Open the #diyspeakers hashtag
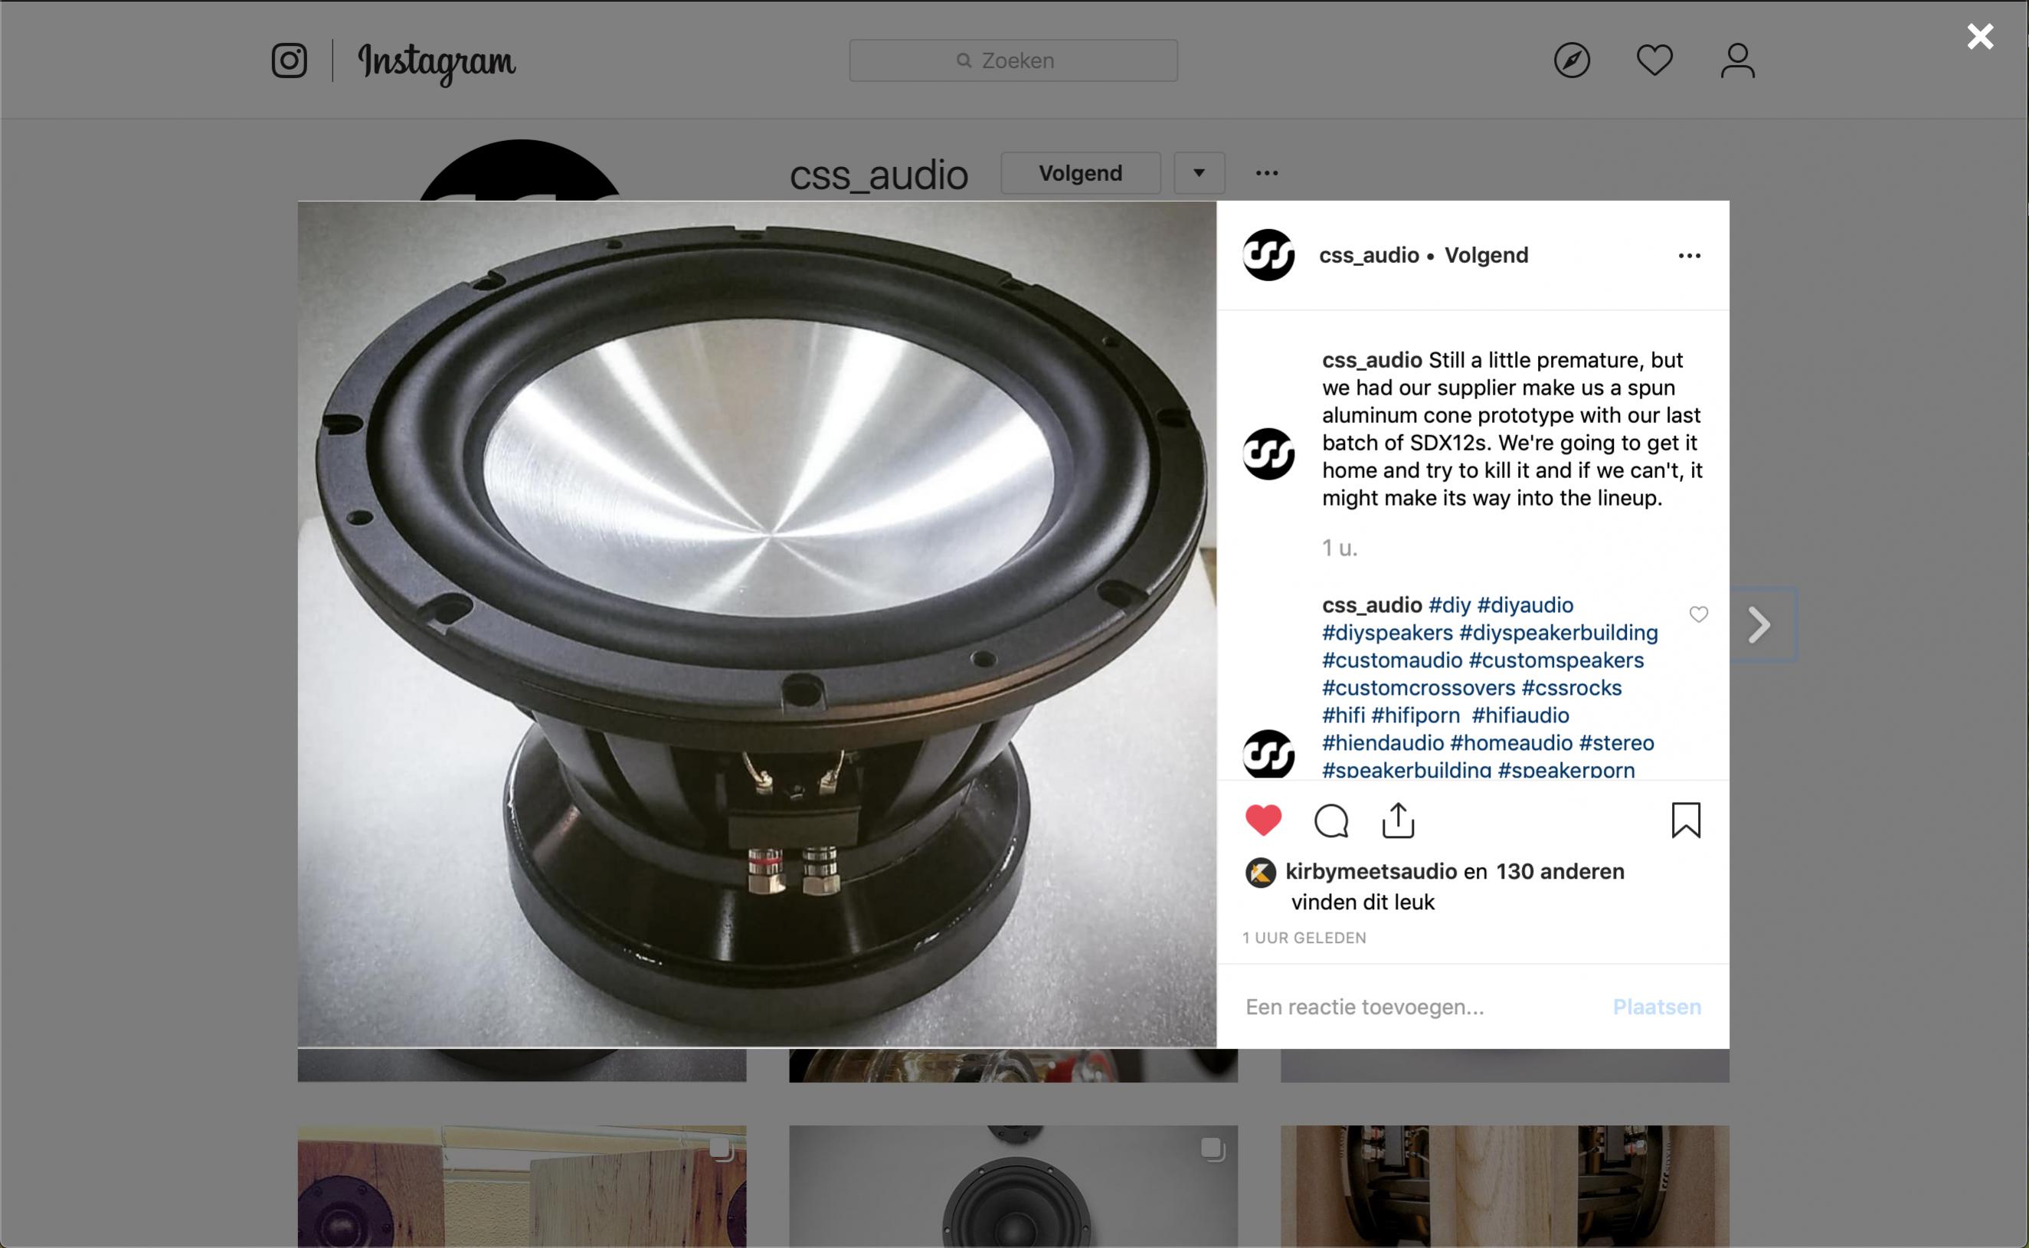 pyautogui.click(x=1387, y=632)
